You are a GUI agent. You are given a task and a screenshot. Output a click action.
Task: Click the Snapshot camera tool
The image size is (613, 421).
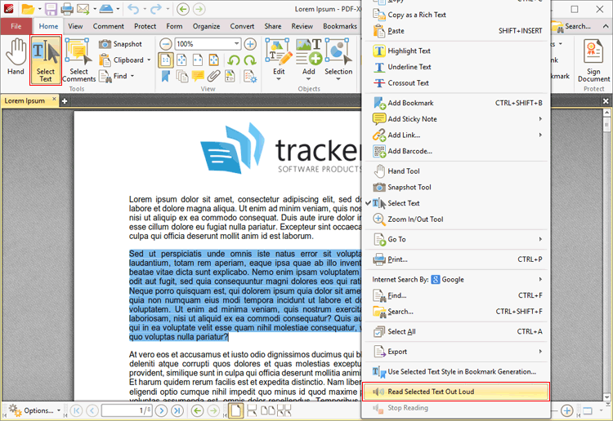click(x=120, y=44)
